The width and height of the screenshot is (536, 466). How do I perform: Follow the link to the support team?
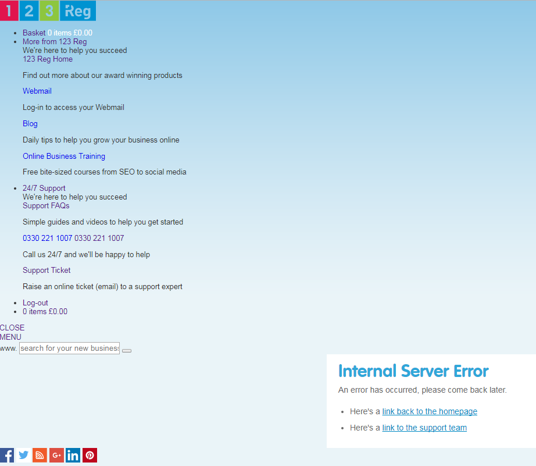(x=424, y=428)
